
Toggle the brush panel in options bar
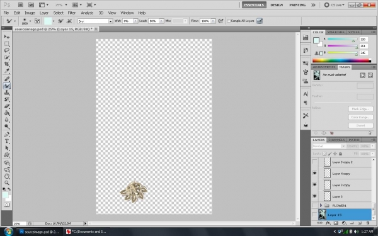37,21
